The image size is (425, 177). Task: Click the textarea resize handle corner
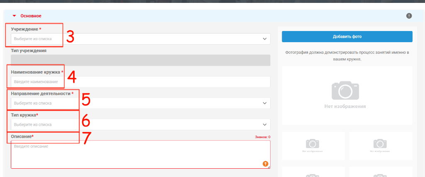269,167
